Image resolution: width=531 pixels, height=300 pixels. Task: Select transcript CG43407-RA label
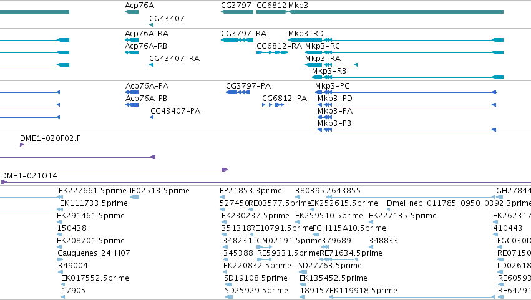tap(175, 59)
